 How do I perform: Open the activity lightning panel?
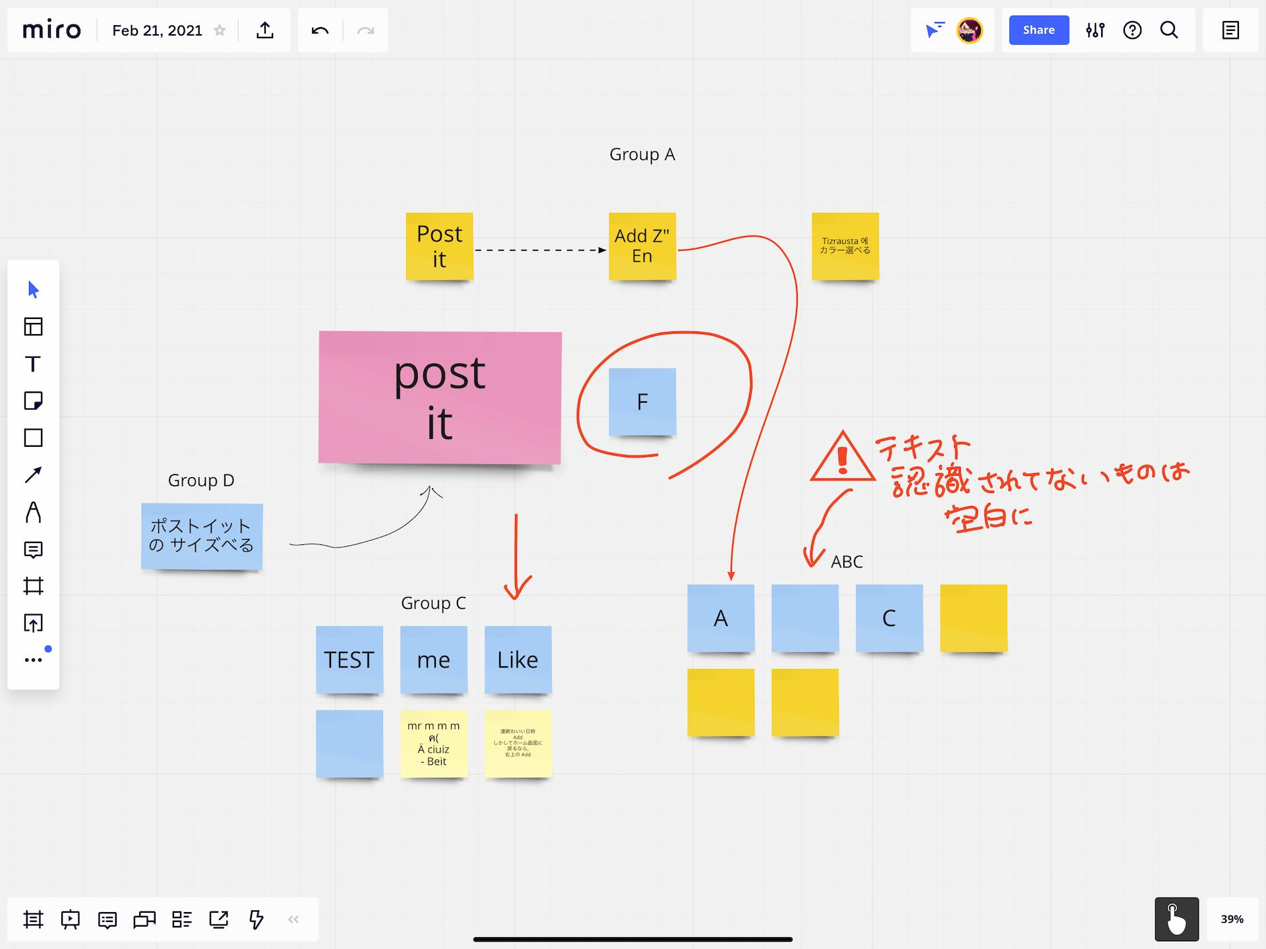[x=256, y=919]
